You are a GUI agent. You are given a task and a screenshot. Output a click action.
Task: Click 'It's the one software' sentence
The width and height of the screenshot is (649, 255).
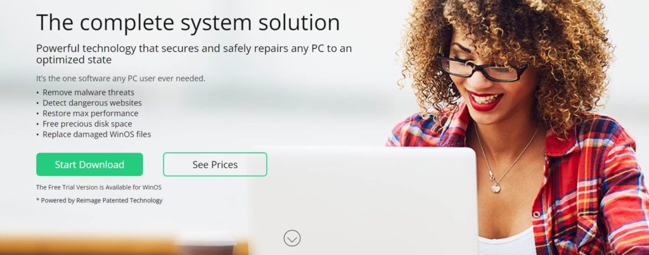(120, 78)
